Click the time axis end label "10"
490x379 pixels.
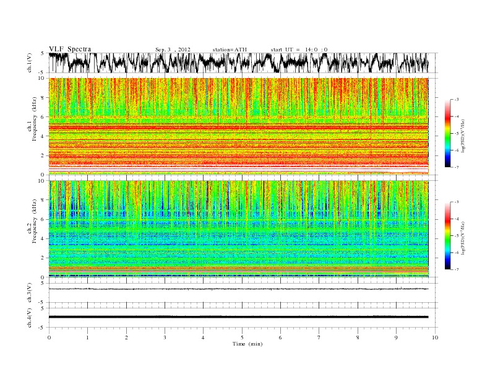pyautogui.click(x=435, y=338)
